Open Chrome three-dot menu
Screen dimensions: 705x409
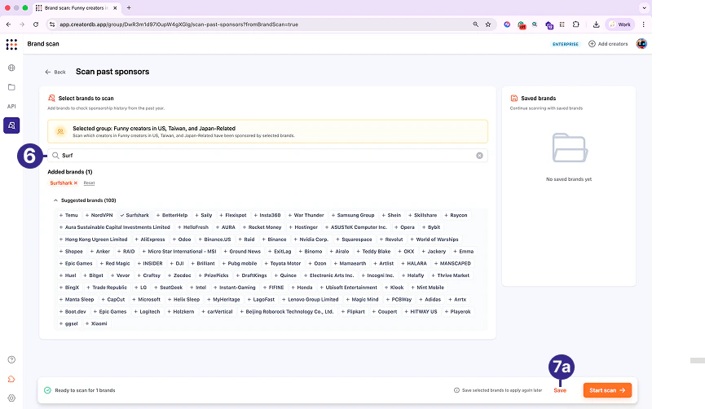click(x=643, y=24)
